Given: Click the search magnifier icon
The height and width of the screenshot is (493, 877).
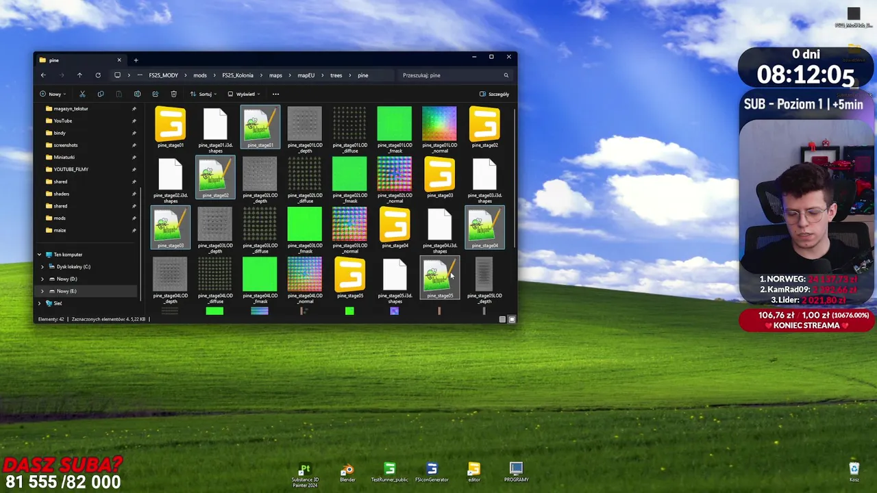Looking at the screenshot, I should coord(506,75).
